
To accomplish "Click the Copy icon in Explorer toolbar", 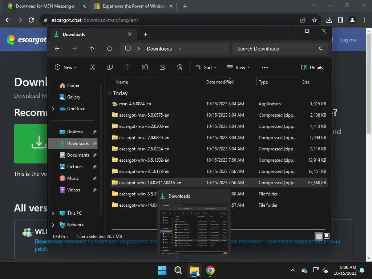I will (110, 67).
